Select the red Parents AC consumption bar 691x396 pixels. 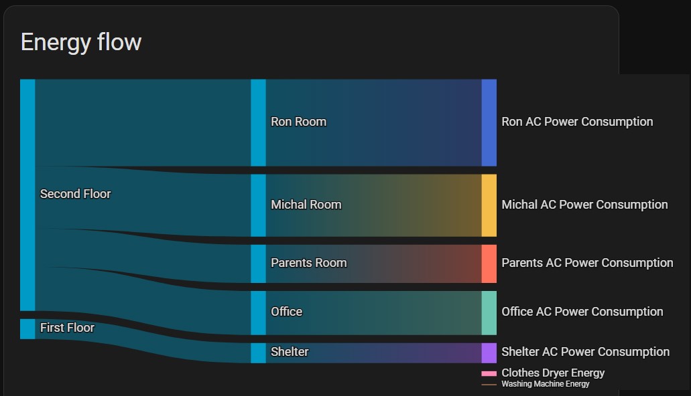489,264
